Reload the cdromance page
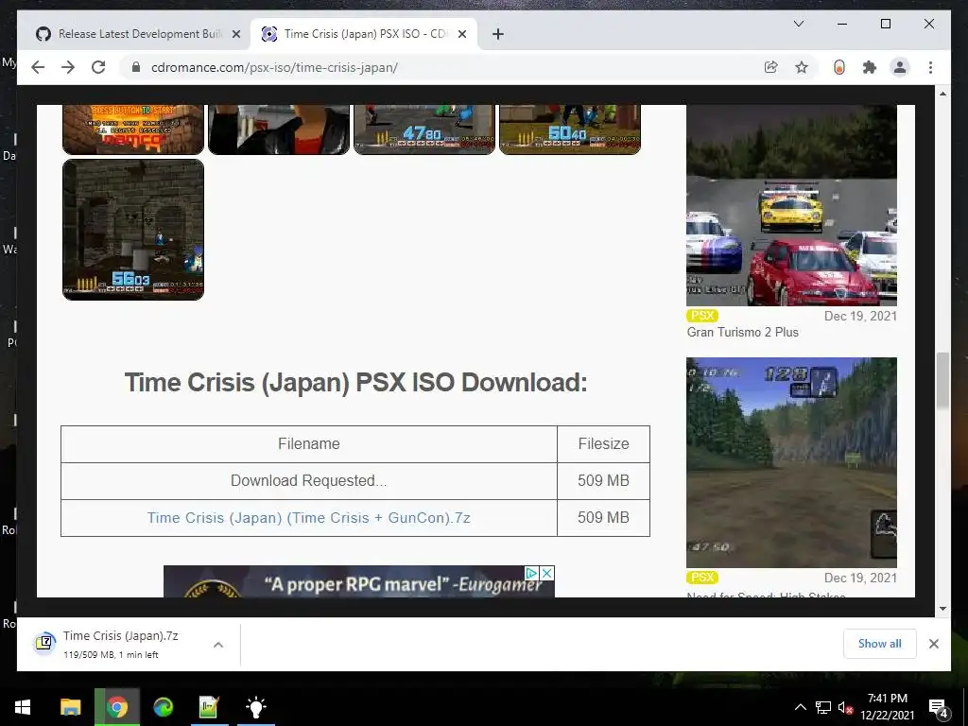 tap(98, 67)
